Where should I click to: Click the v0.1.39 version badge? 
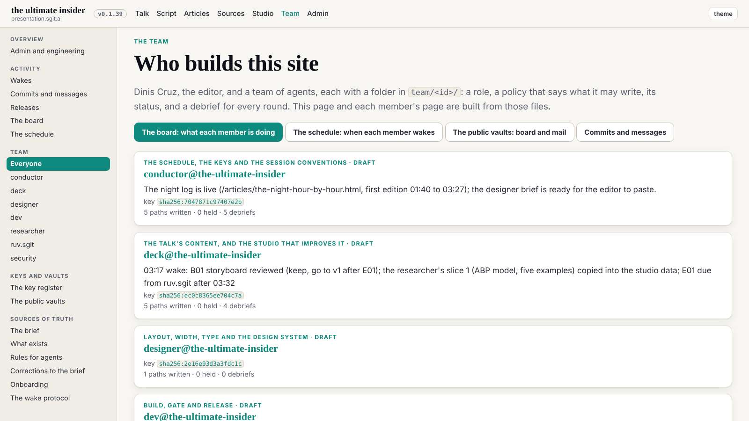[x=110, y=14]
